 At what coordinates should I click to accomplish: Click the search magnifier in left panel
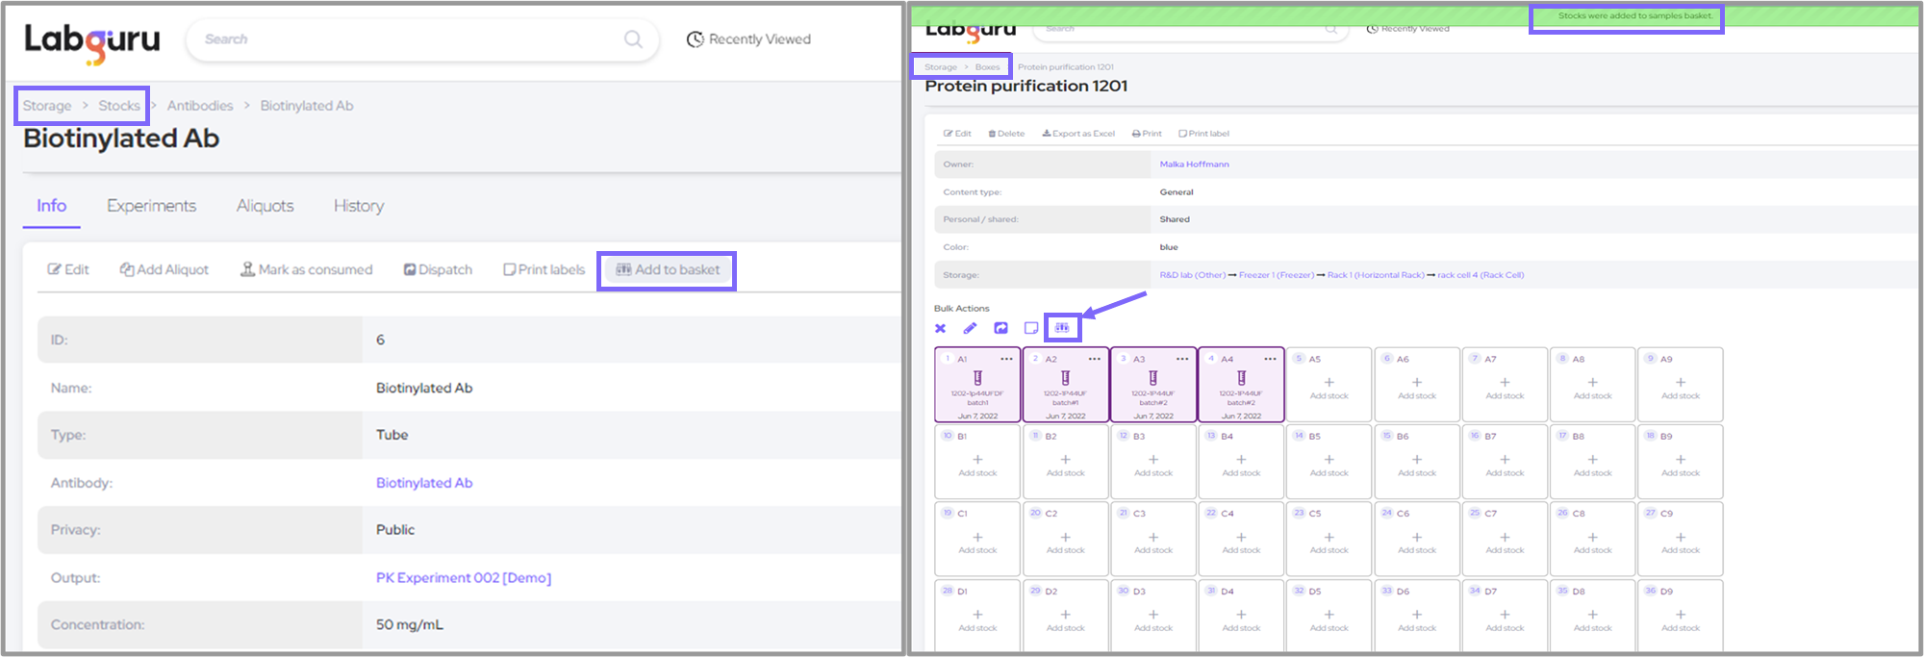(x=633, y=39)
